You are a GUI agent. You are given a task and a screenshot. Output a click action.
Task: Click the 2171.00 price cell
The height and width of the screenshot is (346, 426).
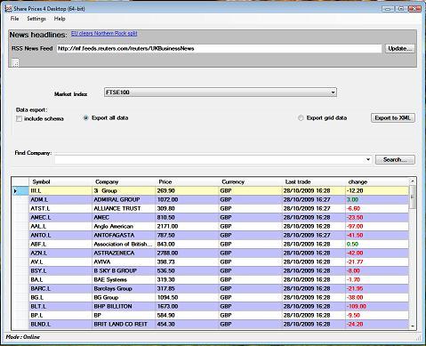(187, 227)
